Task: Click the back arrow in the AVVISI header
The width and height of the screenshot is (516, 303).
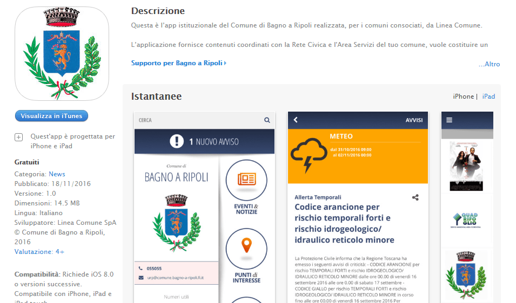Action: point(296,120)
